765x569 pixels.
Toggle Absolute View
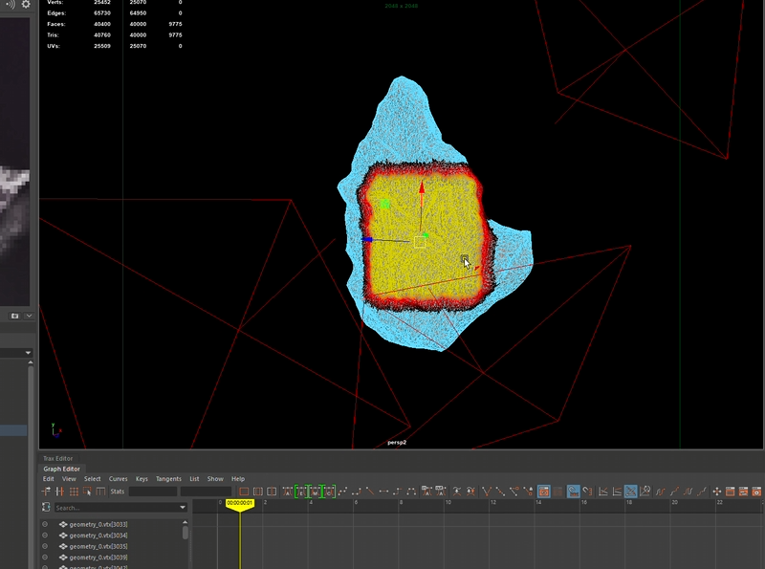coord(603,492)
